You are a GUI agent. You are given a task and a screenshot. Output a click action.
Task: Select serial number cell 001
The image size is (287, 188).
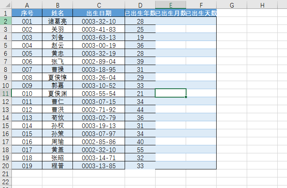pos(27,21)
